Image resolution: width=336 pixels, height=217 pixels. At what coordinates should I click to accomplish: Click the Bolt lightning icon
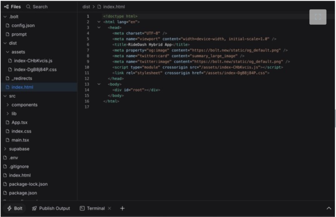point(10,208)
